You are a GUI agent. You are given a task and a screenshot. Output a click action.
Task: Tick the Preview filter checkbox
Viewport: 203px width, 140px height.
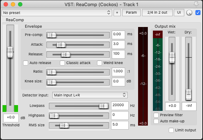pos(156,115)
